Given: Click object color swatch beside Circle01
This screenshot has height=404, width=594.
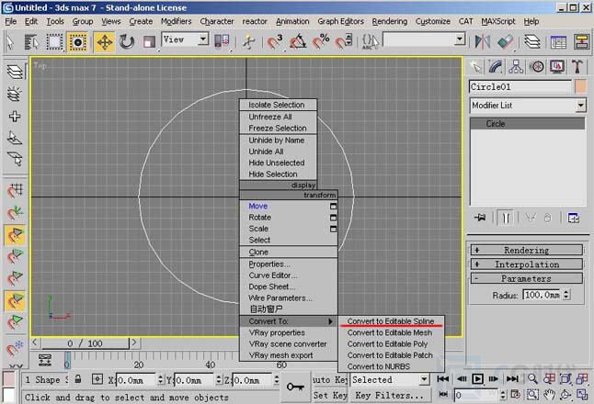Looking at the screenshot, I should pyautogui.click(x=581, y=86).
